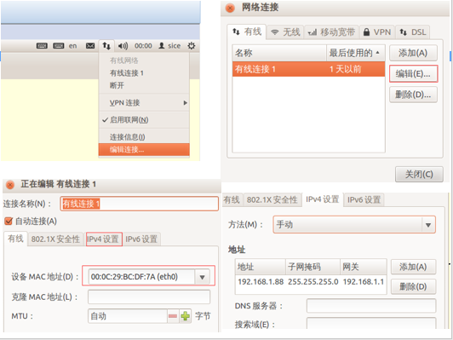The height and width of the screenshot is (340, 453).
Task: Expand the VPN 连接 submenu
Action: pos(144,102)
